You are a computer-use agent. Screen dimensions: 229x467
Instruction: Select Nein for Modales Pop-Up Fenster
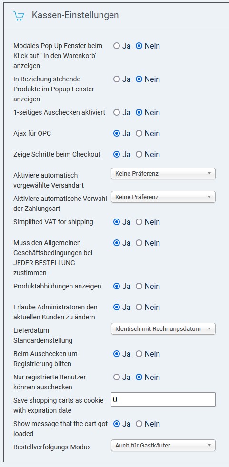(139, 46)
